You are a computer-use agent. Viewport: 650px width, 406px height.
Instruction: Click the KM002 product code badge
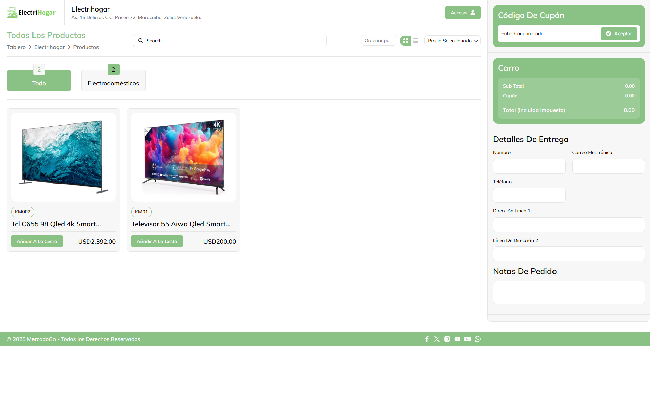click(x=23, y=212)
